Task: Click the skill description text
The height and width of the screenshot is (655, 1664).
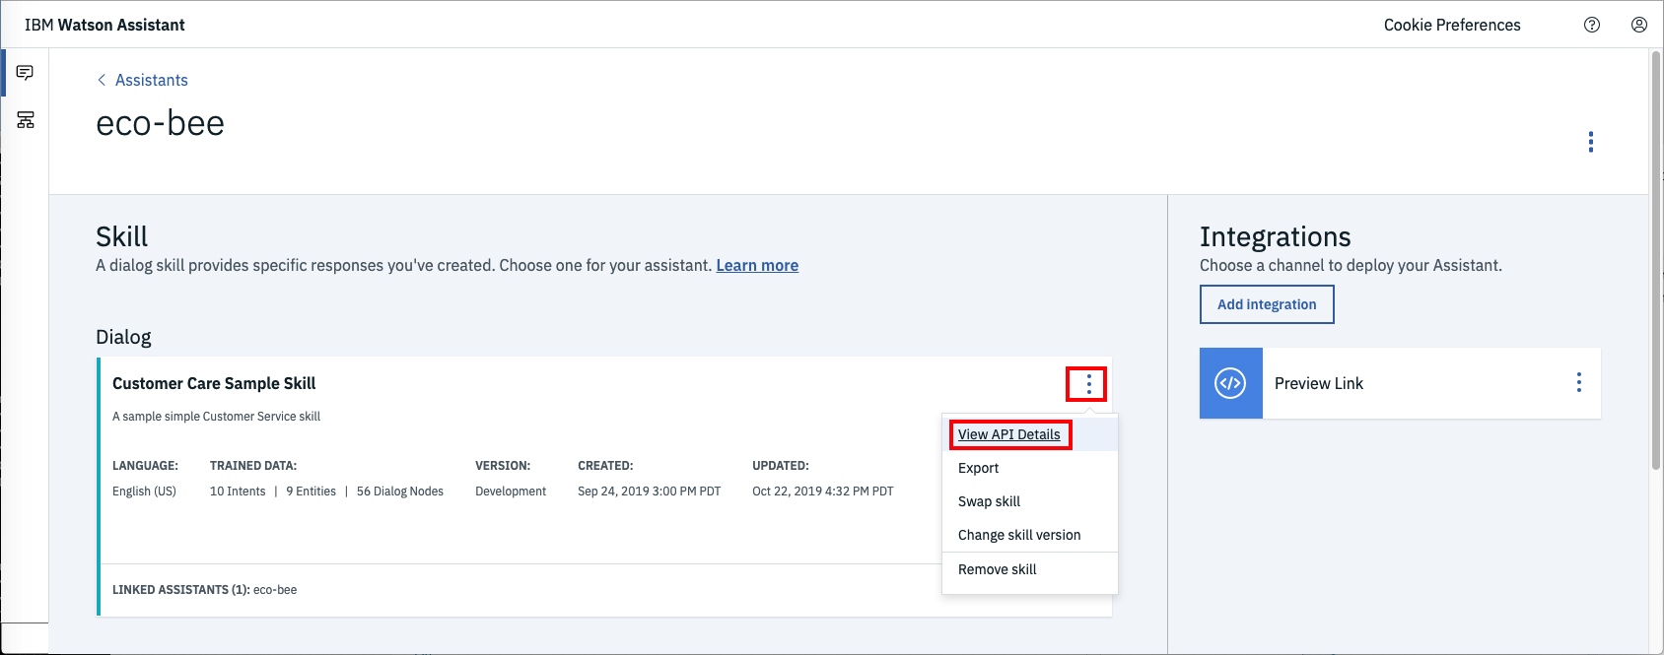Action: (216, 417)
